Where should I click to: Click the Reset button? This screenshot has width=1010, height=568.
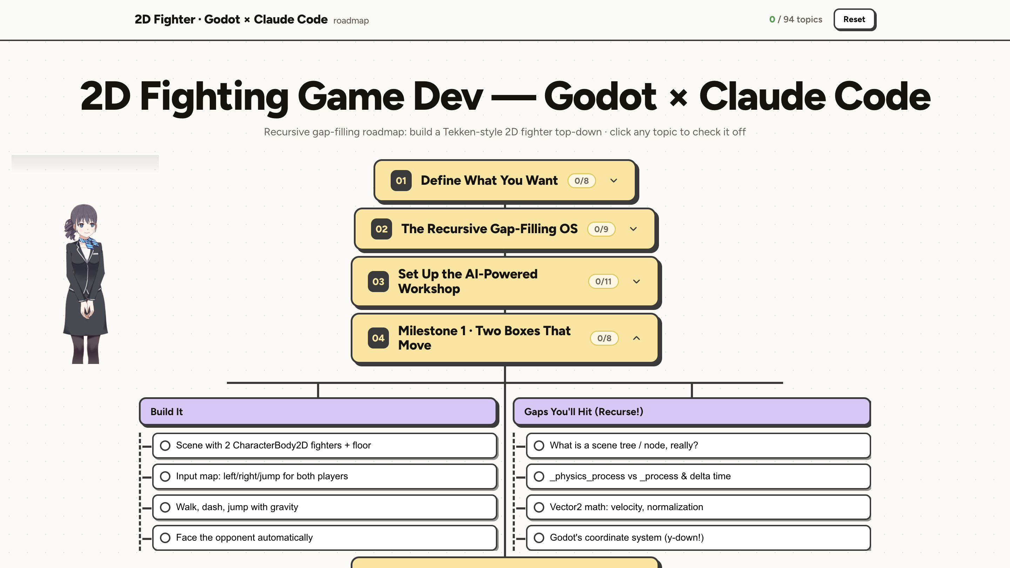pyautogui.click(x=854, y=19)
